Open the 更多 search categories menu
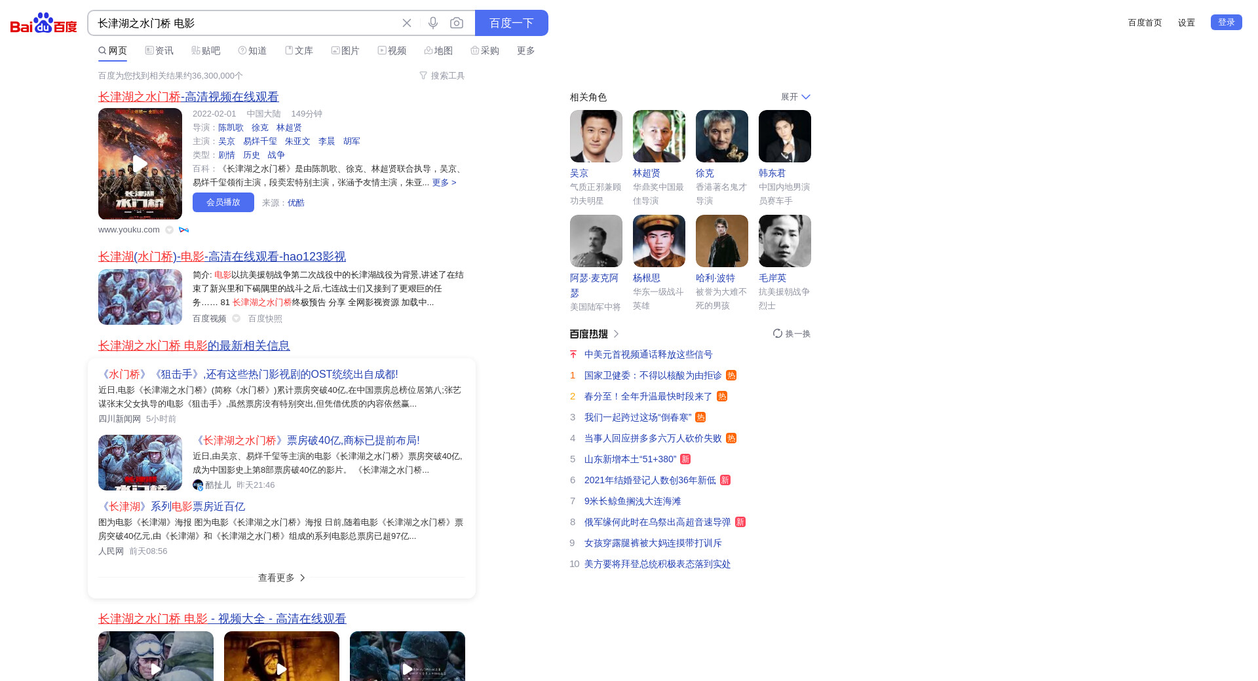 click(525, 51)
